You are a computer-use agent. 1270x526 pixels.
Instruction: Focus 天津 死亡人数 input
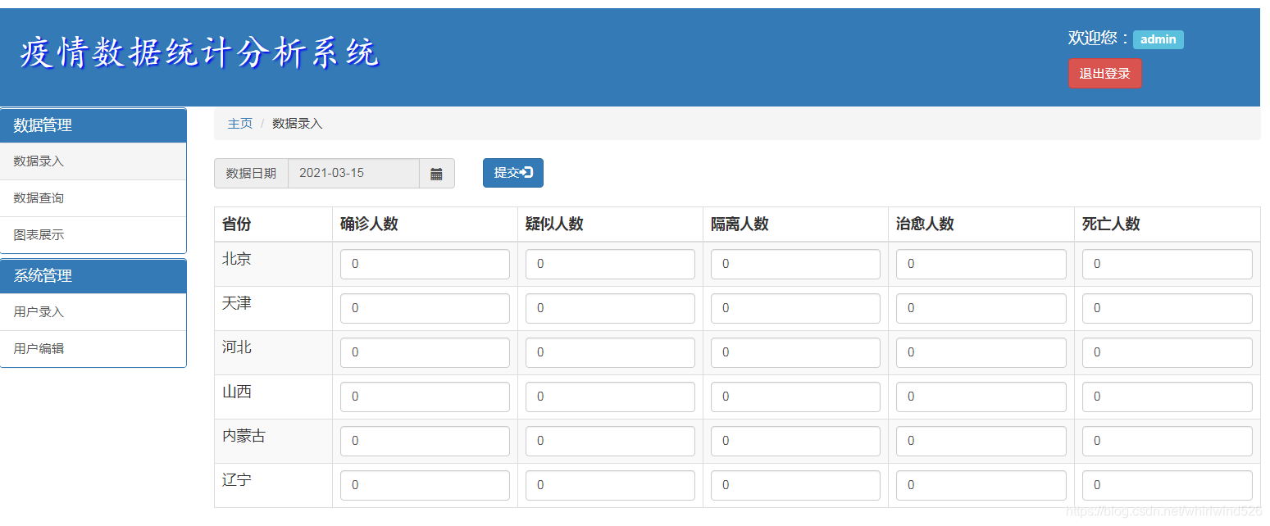click(1168, 309)
